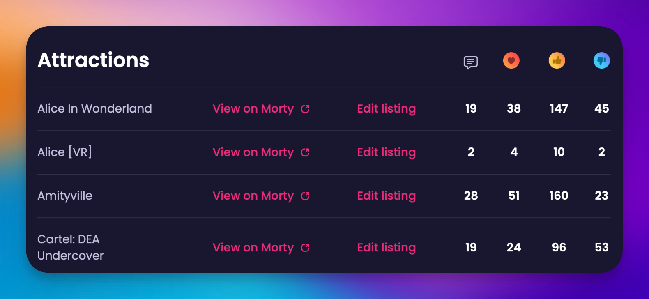Select the Alice In Wonderland attraction name
The image size is (649, 299).
(x=94, y=109)
